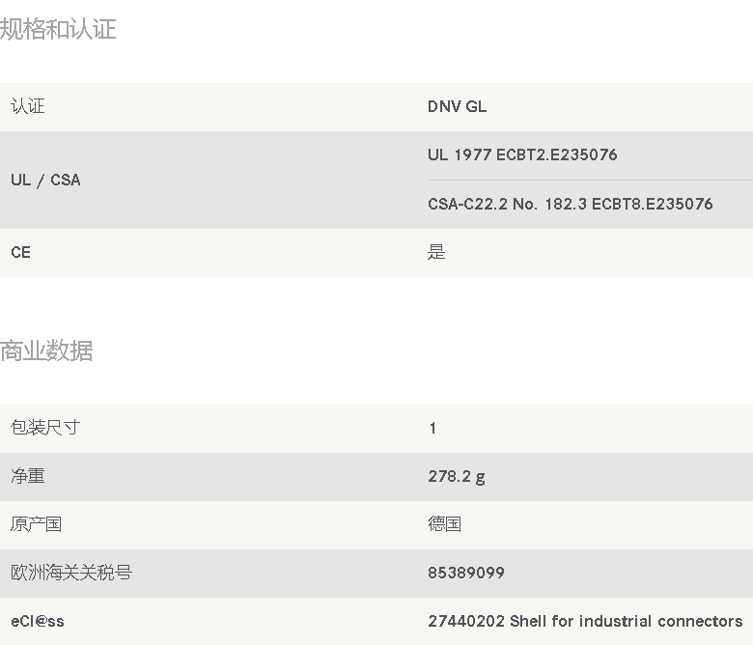The width and height of the screenshot is (753, 645).
Task: Select the UL / CSA row label
Action: [x=45, y=181]
